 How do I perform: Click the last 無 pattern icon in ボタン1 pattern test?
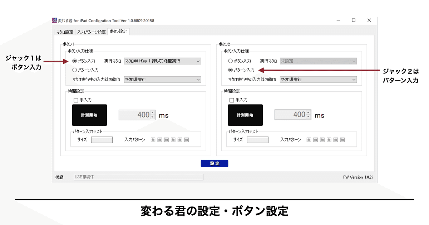click(x=186, y=140)
